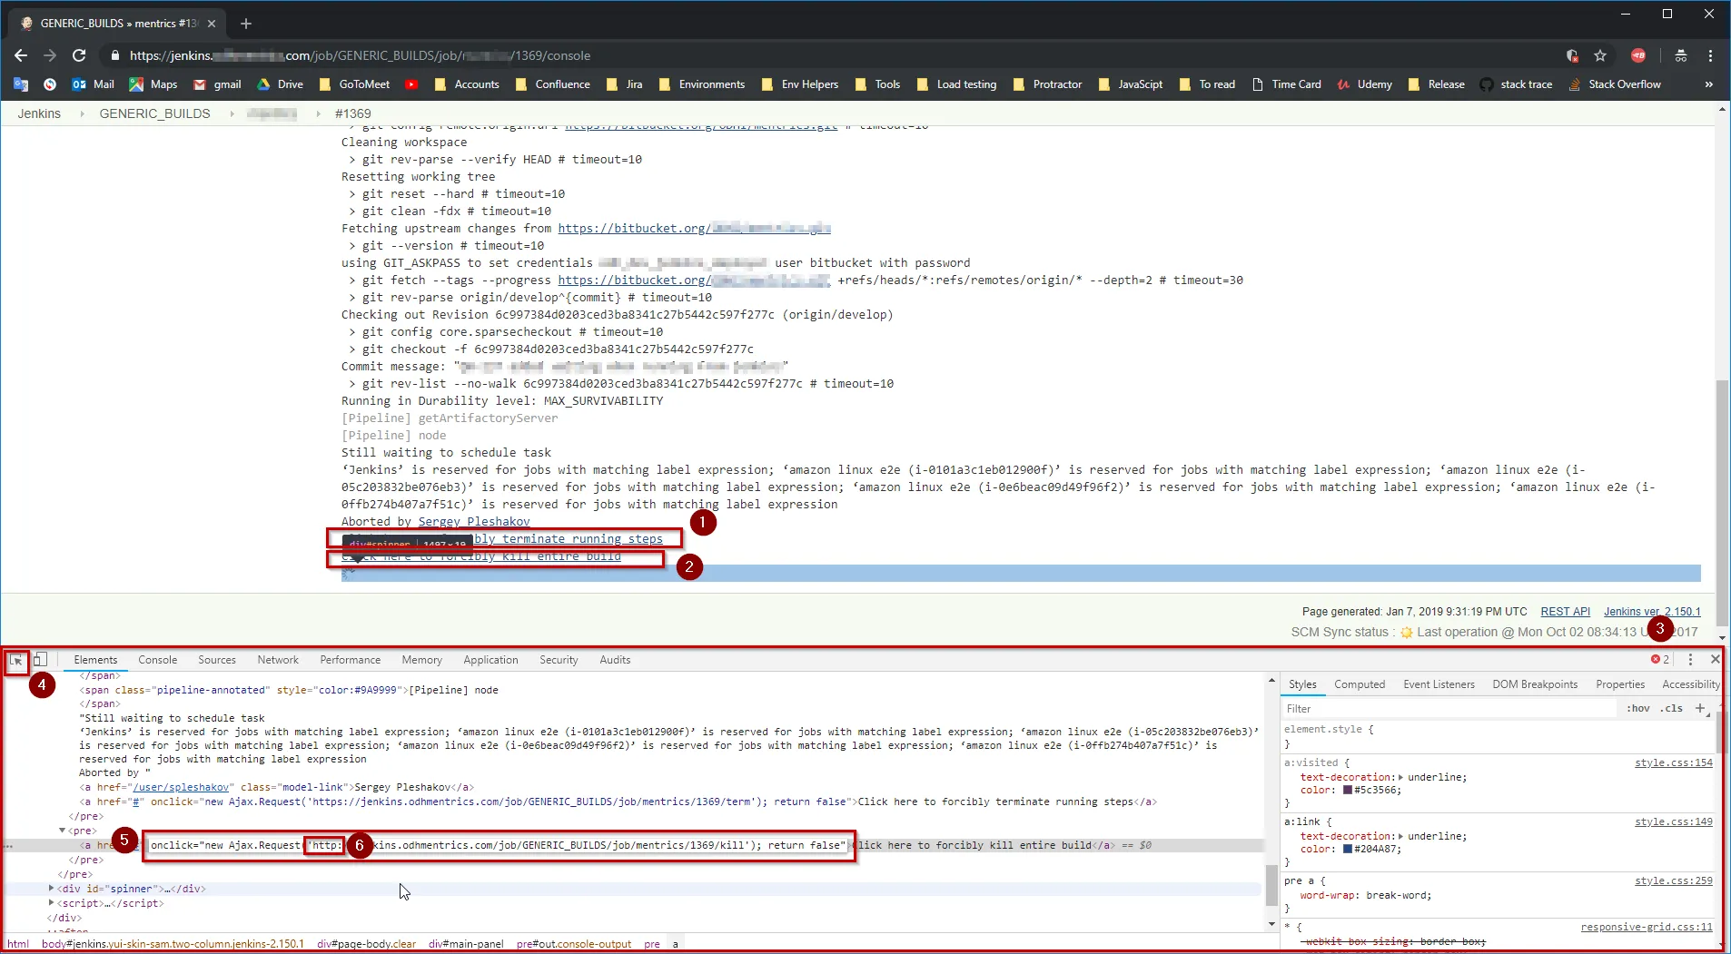Click the red error count indicator in DevTools

point(1660,660)
